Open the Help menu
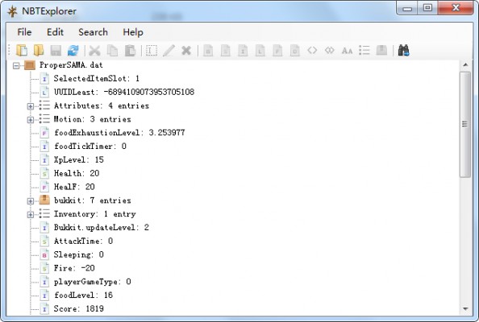This screenshot has width=479, height=322. (133, 32)
